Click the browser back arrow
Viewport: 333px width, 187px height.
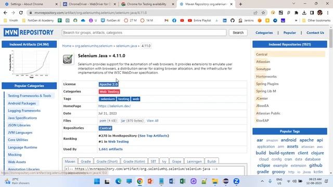pos(5,12)
